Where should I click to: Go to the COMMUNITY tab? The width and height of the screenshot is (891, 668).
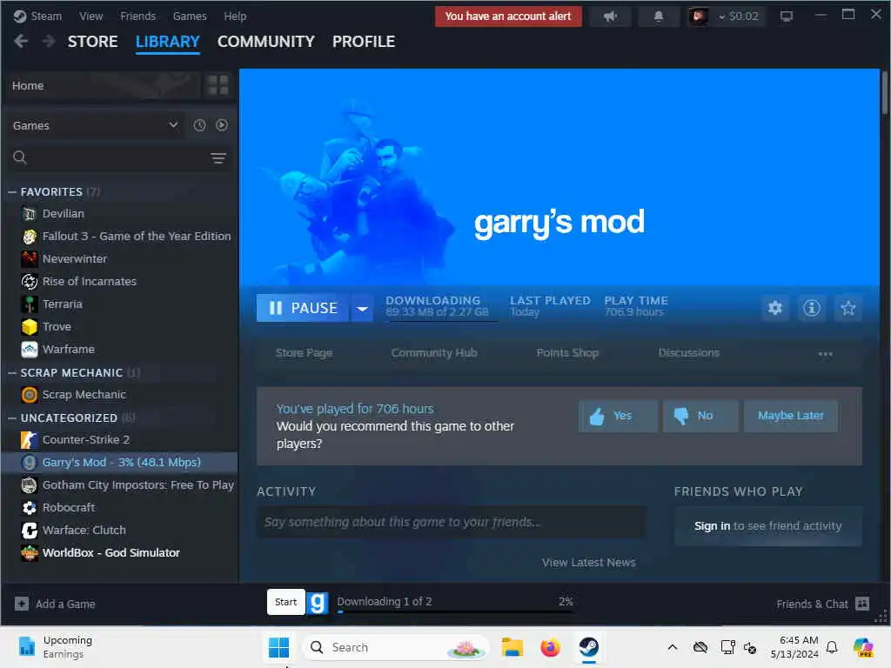click(266, 42)
